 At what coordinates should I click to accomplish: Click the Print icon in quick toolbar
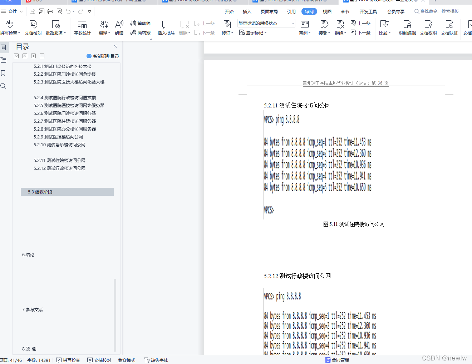tap(50, 11)
